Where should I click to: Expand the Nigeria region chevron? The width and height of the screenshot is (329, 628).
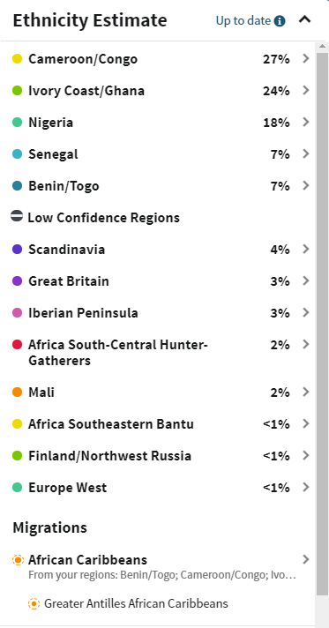306,122
